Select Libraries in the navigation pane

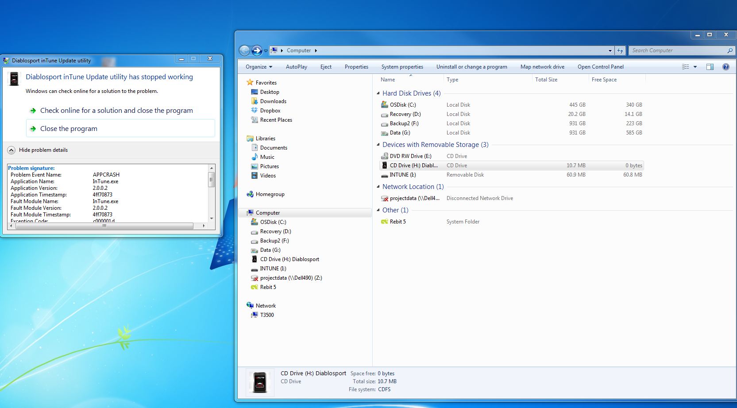tap(265, 139)
